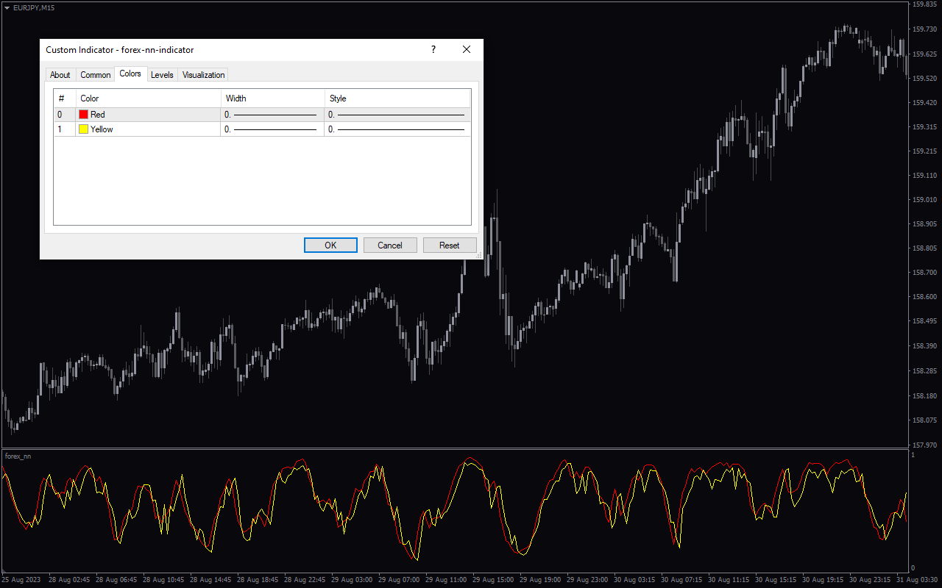Click the 29 Aug 11:00 time label
Screen dimensions: 942x588
point(445,579)
